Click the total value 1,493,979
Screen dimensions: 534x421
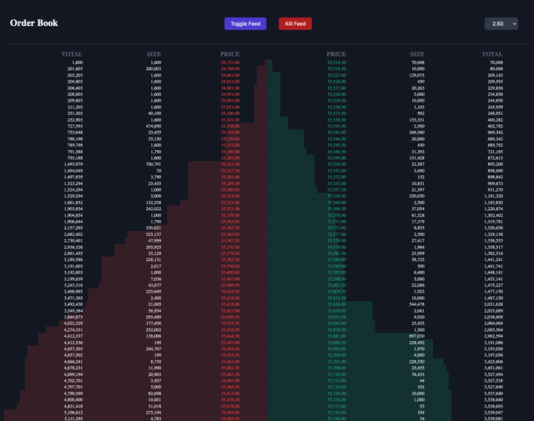pyautogui.click(x=73, y=164)
